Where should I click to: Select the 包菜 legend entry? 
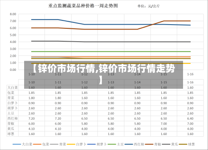41,144
